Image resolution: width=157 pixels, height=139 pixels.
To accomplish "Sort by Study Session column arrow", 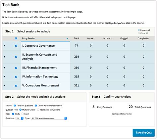I will pyautogui.click(x=67, y=38).
